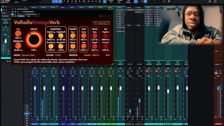Open Valhalla Mode Concert Hall selector
Viewport: 224px width, 126px height.
tap(28, 55)
